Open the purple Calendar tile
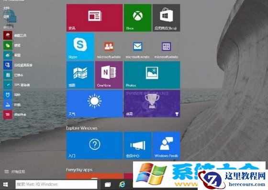 coord(166,47)
